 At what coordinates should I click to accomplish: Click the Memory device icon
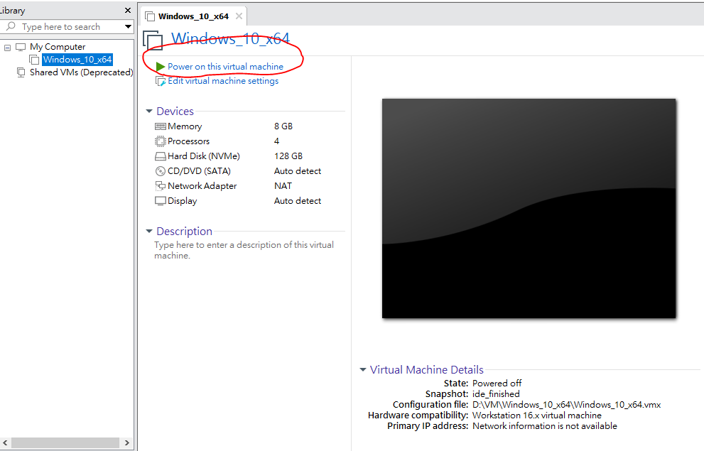(161, 126)
